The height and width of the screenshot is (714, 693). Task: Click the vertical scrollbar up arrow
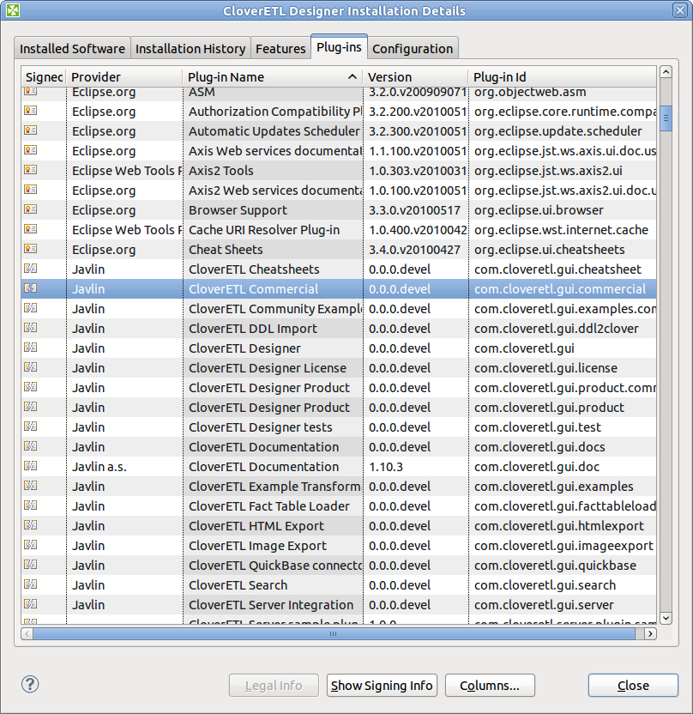(666, 72)
